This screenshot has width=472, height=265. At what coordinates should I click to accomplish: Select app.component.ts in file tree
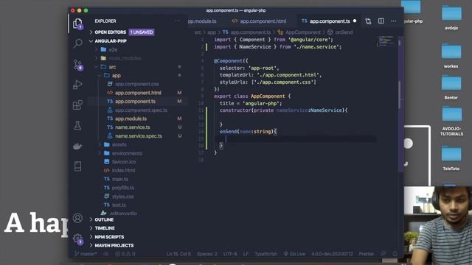pyautogui.click(x=135, y=102)
